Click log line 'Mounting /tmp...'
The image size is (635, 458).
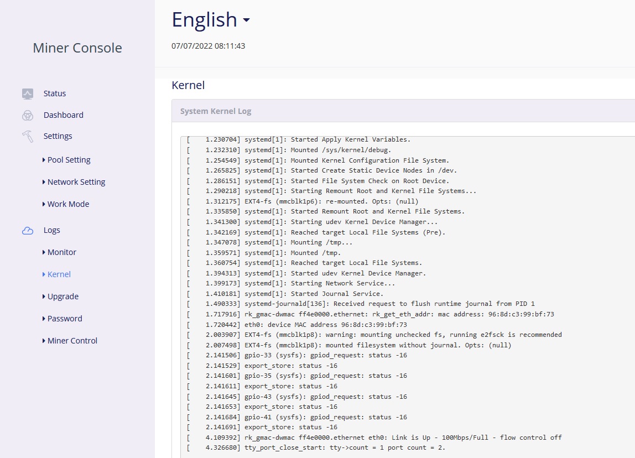(x=270, y=242)
